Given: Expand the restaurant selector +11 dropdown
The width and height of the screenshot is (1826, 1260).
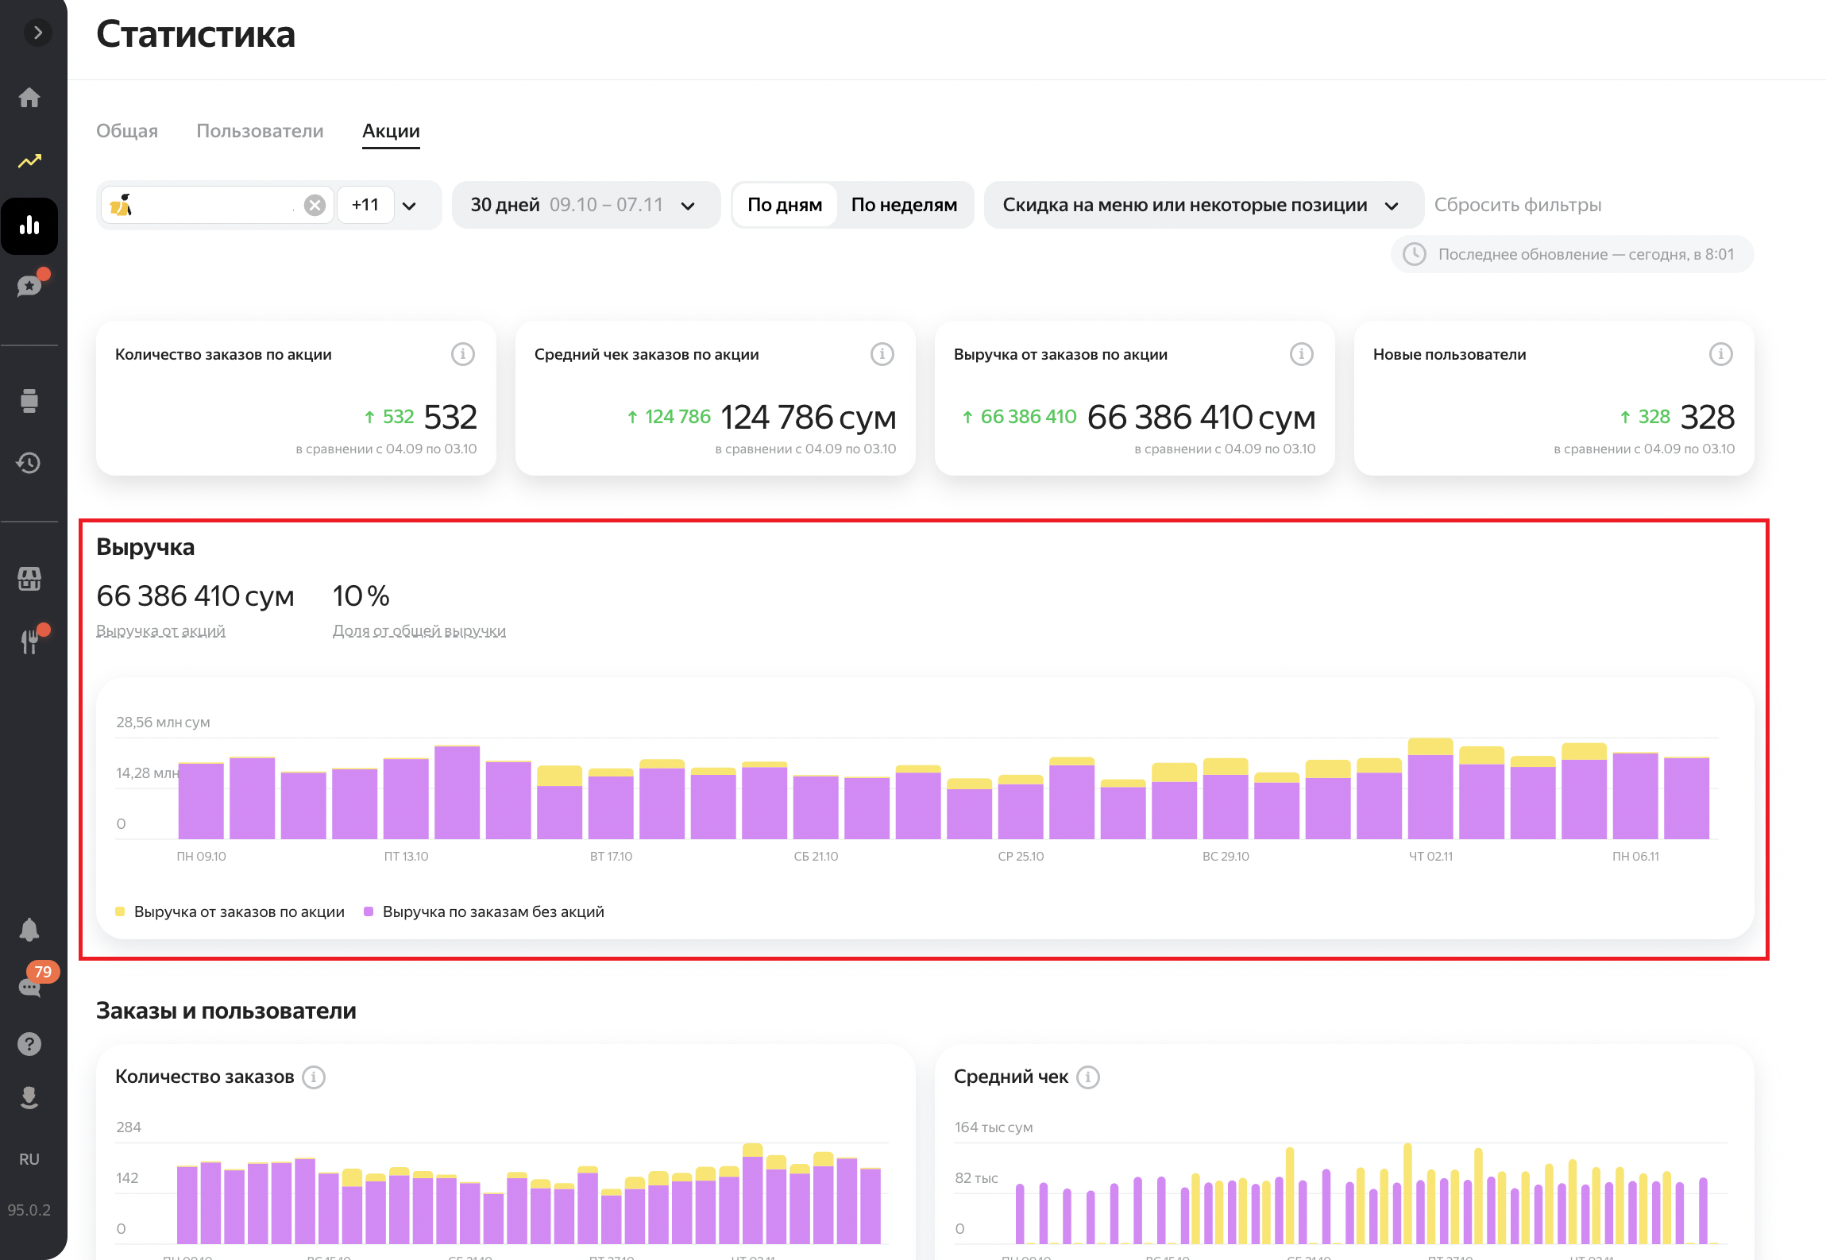Looking at the screenshot, I should pyautogui.click(x=409, y=206).
